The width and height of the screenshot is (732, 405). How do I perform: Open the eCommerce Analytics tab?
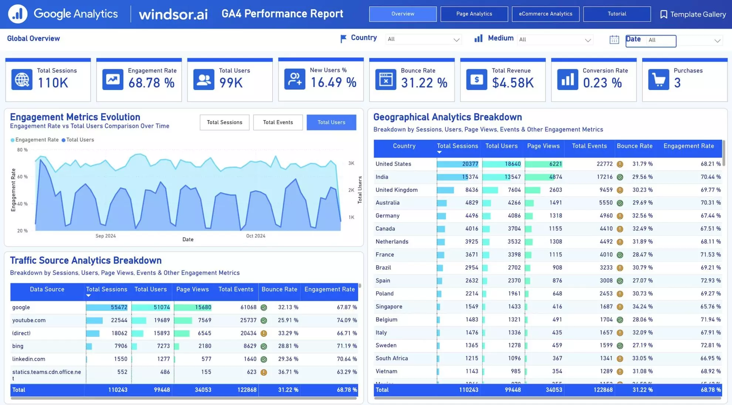point(545,14)
